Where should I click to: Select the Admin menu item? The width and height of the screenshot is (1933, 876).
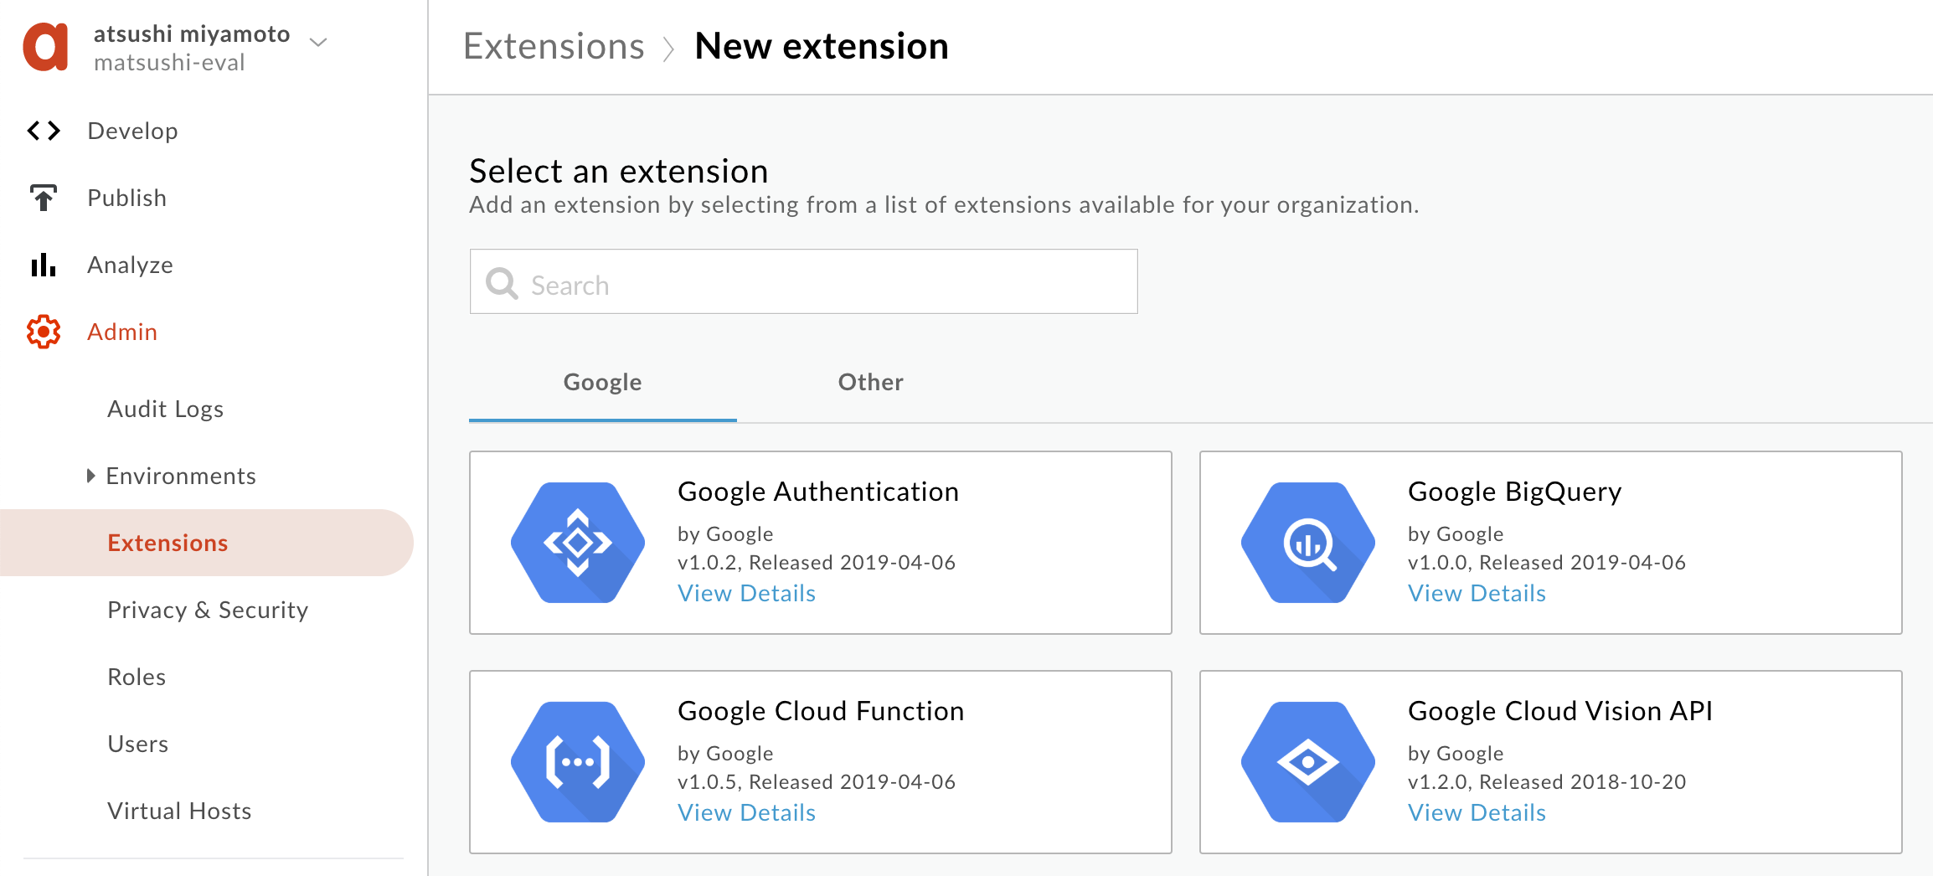pyautogui.click(x=122, y=332)
